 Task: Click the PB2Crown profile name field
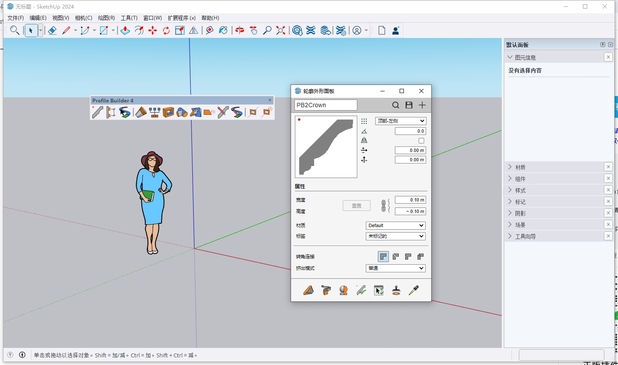tap(325, 105)
